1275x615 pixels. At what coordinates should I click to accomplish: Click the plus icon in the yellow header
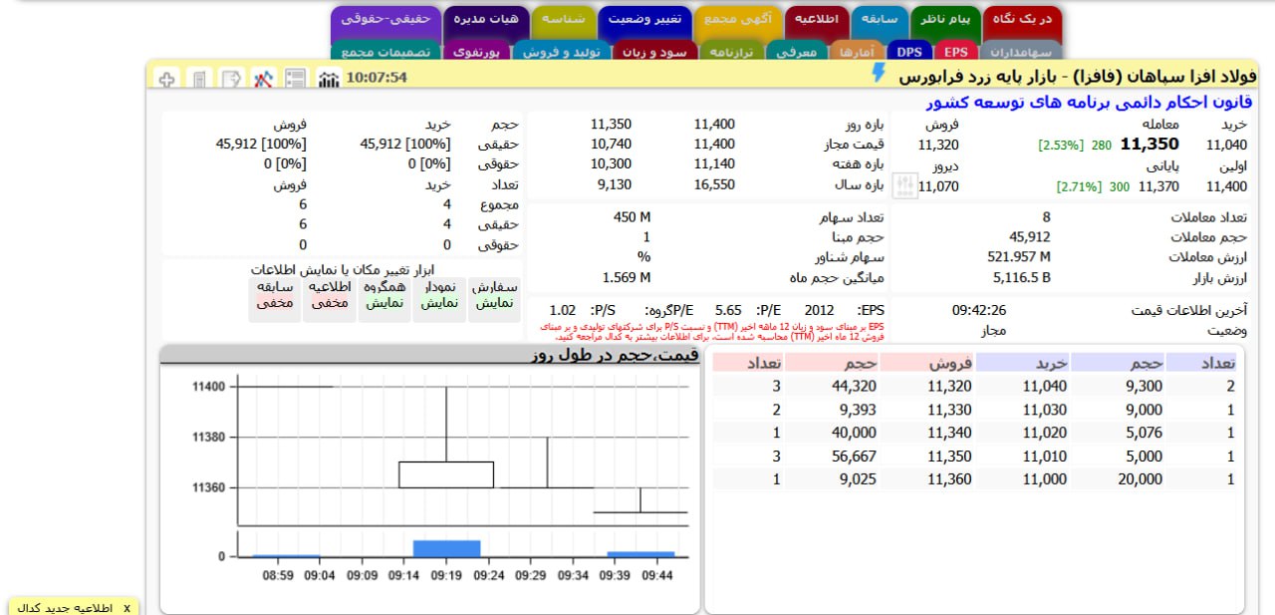167,78
